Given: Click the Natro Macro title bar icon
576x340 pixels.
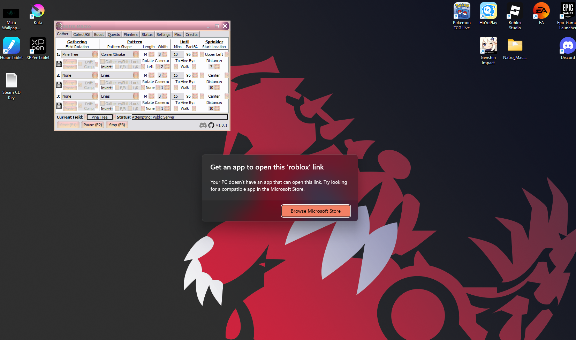Looking at the screenshot, I should pyautogui.click(x=59, y=26).
